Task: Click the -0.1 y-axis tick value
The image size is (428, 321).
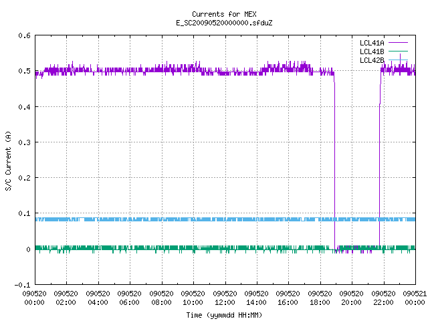Action: [22, 285]
